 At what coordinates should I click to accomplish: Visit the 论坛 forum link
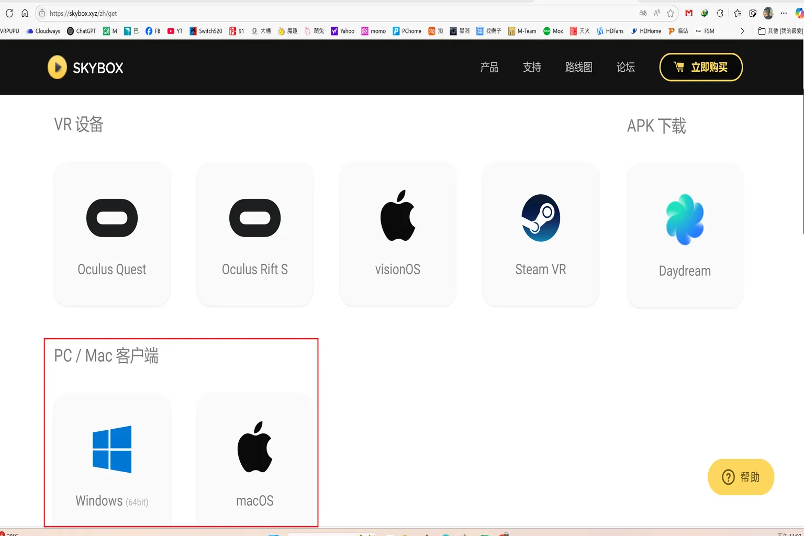(626, 68)
